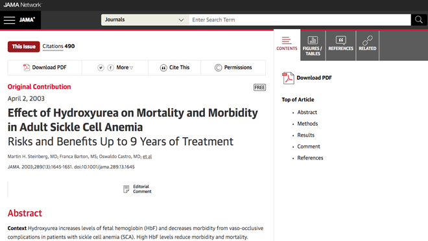Click Download PDF text in the sidebar
The image size is (428, 241).
314,78
